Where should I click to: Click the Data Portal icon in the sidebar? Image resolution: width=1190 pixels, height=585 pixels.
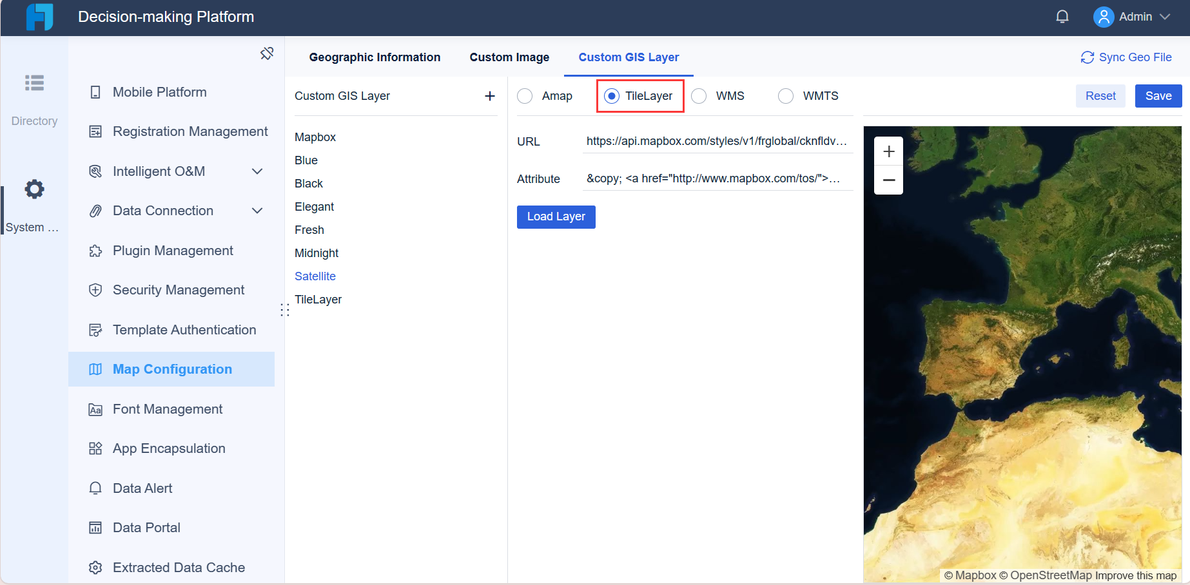tap(95, 527)
